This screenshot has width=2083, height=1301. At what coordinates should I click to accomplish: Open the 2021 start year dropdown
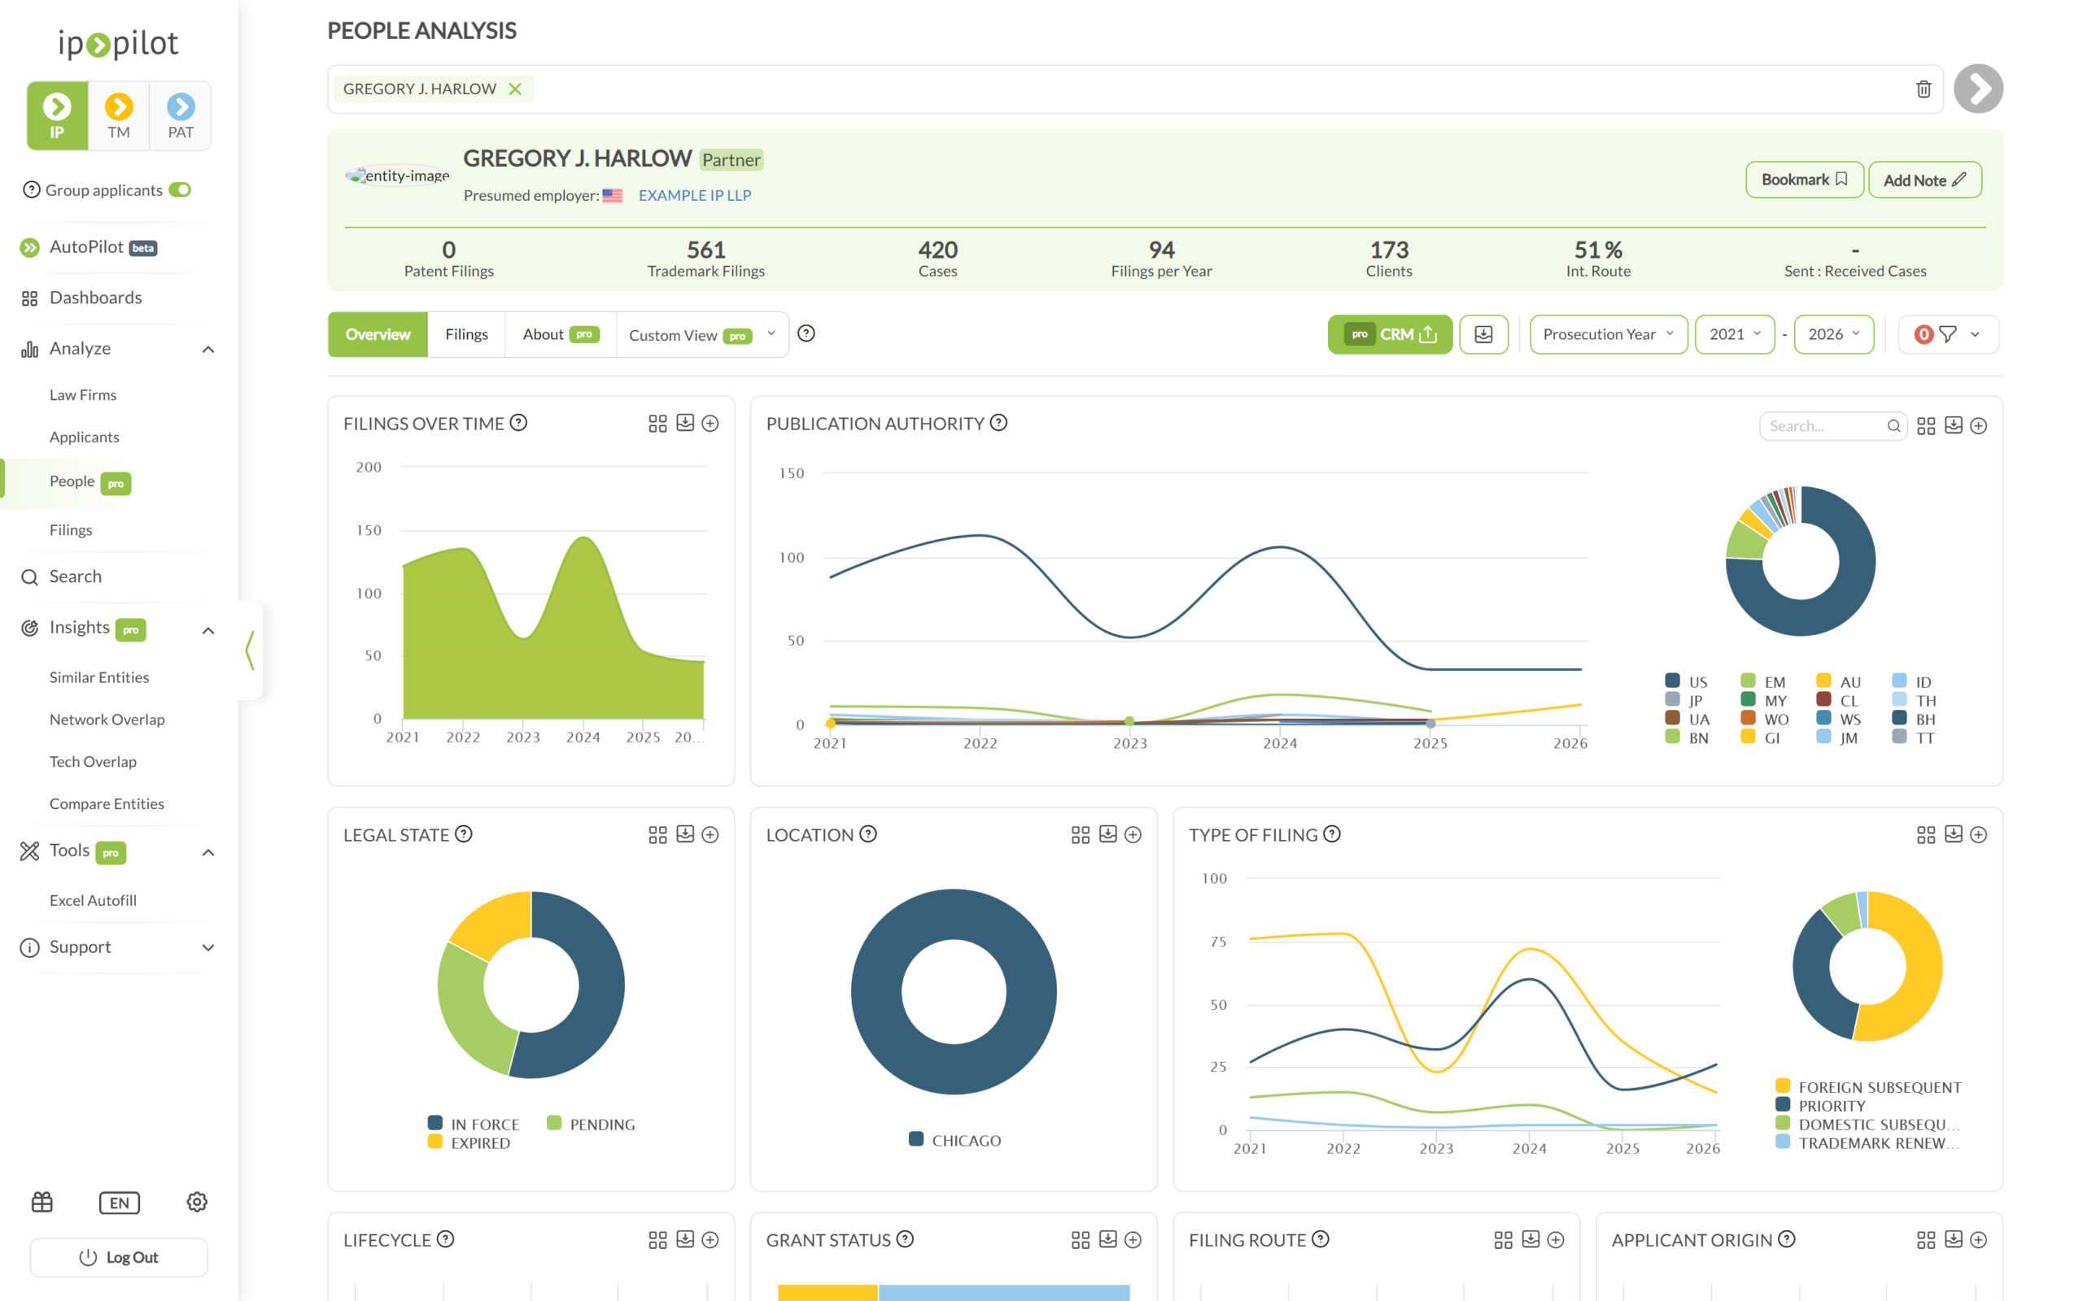pyautogui.click(x=1735, y=334)
